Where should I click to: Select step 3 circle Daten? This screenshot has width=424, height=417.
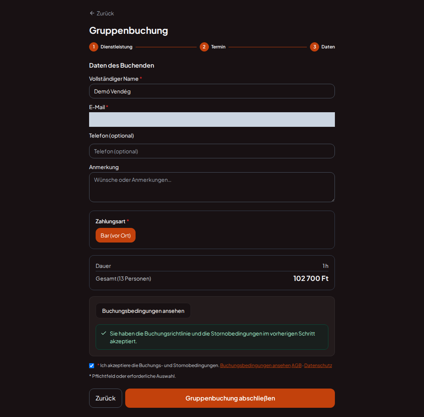(x=315, y=47)
